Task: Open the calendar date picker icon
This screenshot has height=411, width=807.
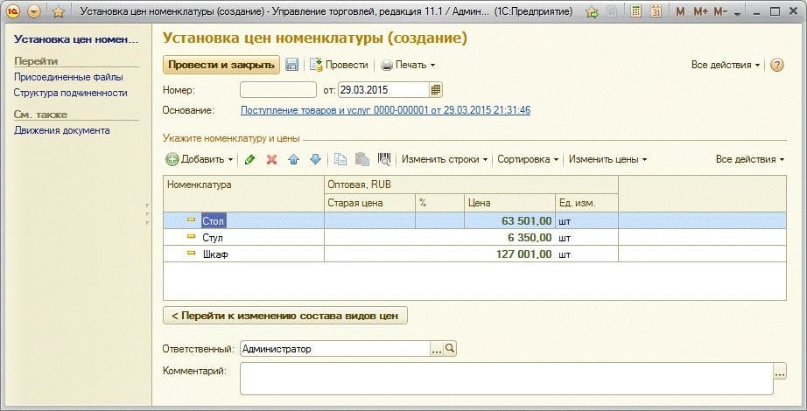Action: 436,89
